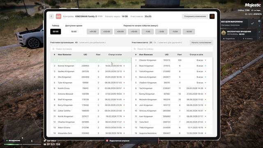Subtract one minute with the -1:00 button
The width and height of the screenshot is (263, 148).
(148, 32)
